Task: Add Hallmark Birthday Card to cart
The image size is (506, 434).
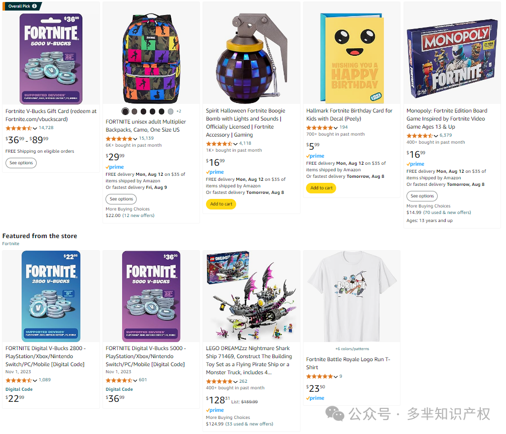Action: [321, 188]
